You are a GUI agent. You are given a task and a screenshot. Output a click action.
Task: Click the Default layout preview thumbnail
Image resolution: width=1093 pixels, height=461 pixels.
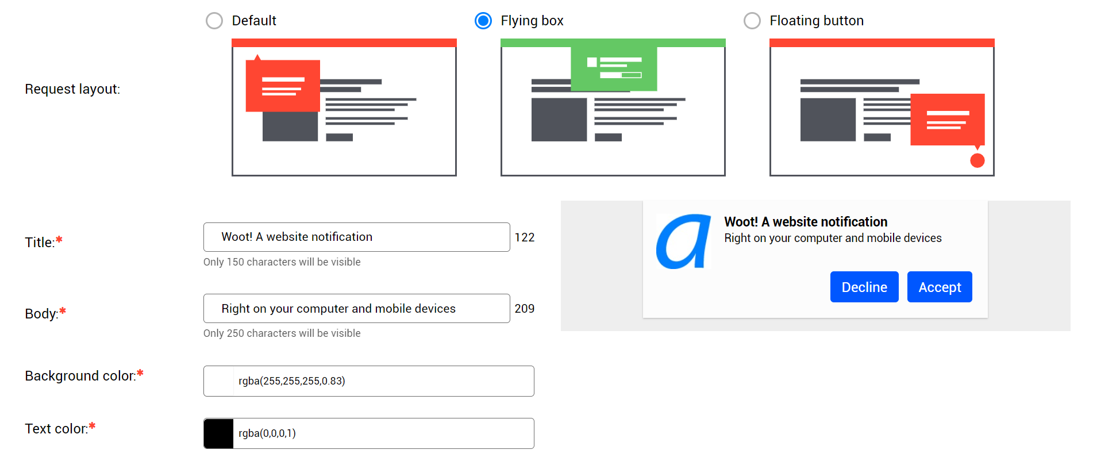344,107
